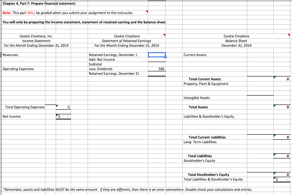
Task: Select the Total Current Assets value cell
Action: [x=282, y=79]
